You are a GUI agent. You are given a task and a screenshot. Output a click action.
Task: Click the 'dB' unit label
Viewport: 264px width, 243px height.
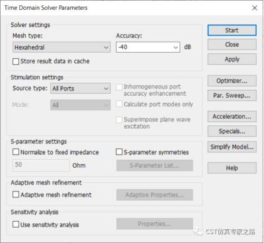click(x=187, y=47)
